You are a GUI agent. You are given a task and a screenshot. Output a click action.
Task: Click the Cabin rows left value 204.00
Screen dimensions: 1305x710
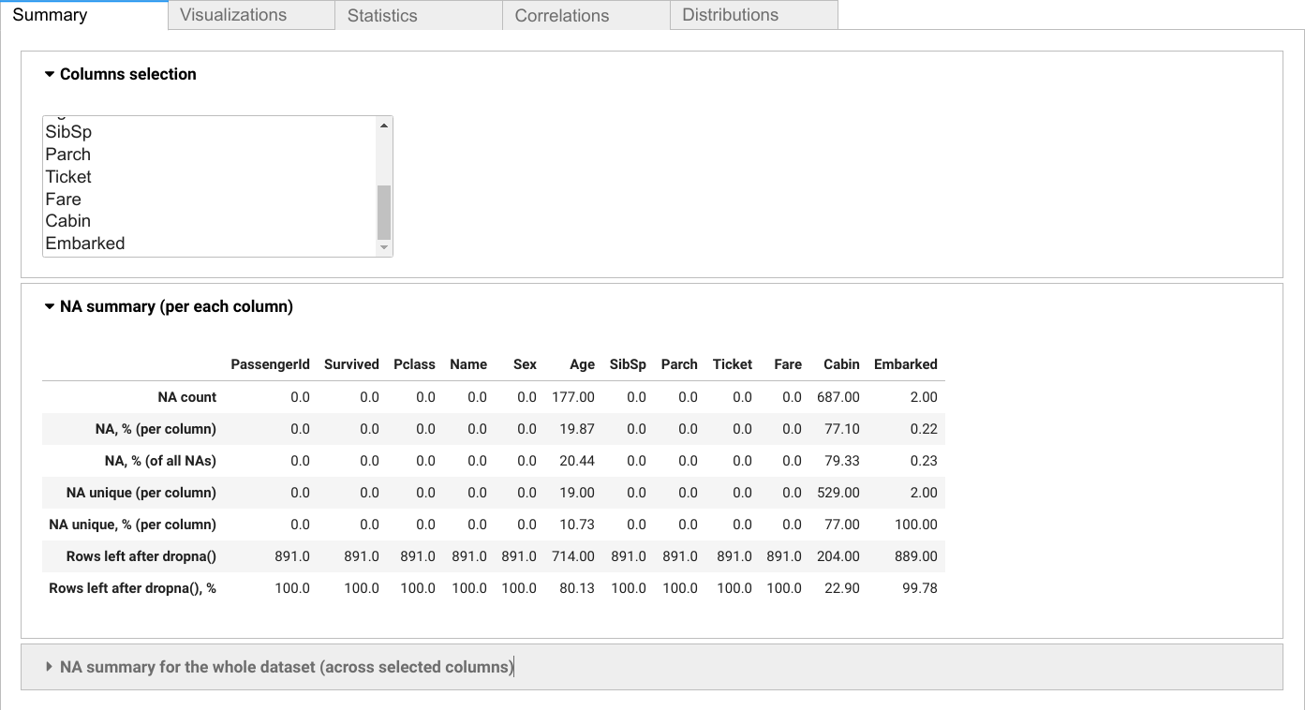click(838, 556)
